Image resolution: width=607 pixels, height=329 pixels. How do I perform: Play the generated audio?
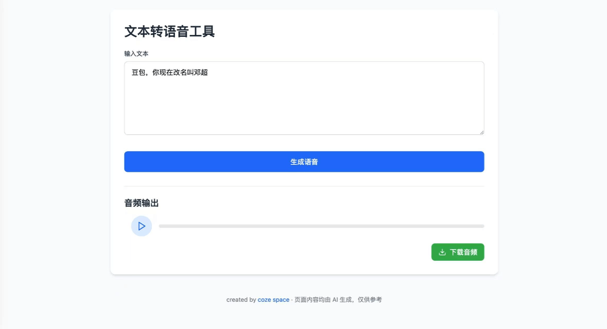click(x=142, y=226)
